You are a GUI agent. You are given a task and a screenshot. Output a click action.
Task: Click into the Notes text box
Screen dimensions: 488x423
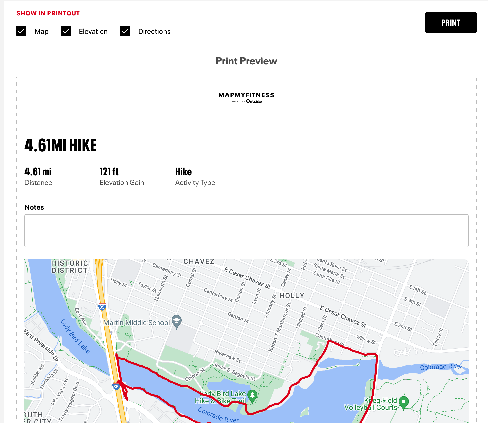(246, 230)
